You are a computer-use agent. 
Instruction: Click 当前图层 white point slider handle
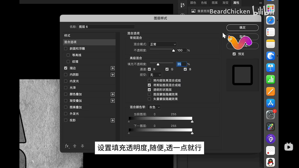click(x=192, y=121)
